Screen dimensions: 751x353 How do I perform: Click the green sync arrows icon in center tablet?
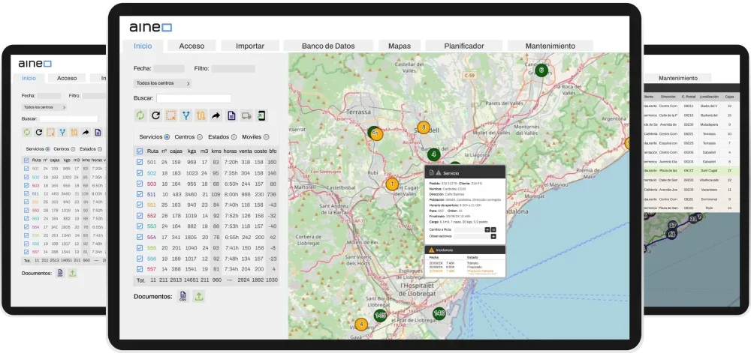click(140, 115)
